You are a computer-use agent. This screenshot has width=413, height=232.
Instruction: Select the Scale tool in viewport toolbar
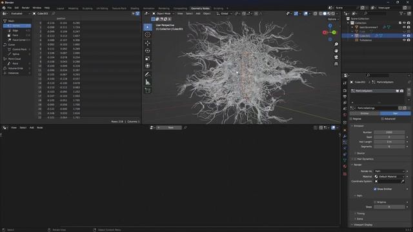pyautogui.click(x=148, y=58)
